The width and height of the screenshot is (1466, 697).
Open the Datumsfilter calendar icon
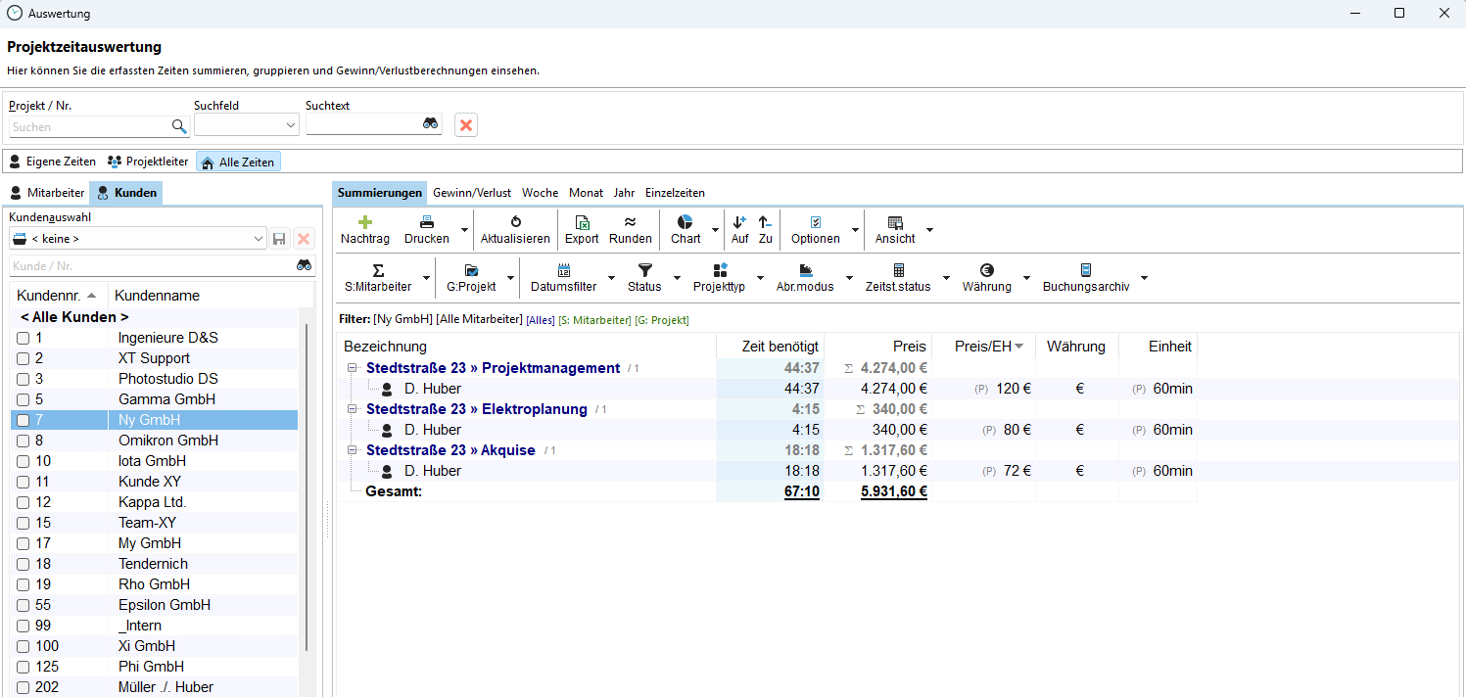[x=563, y=270]
